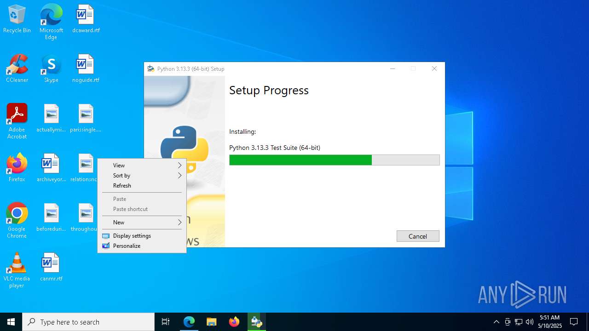589x331 pixels.
Task: Open the network status tray icon
Action: click(519, 322)
